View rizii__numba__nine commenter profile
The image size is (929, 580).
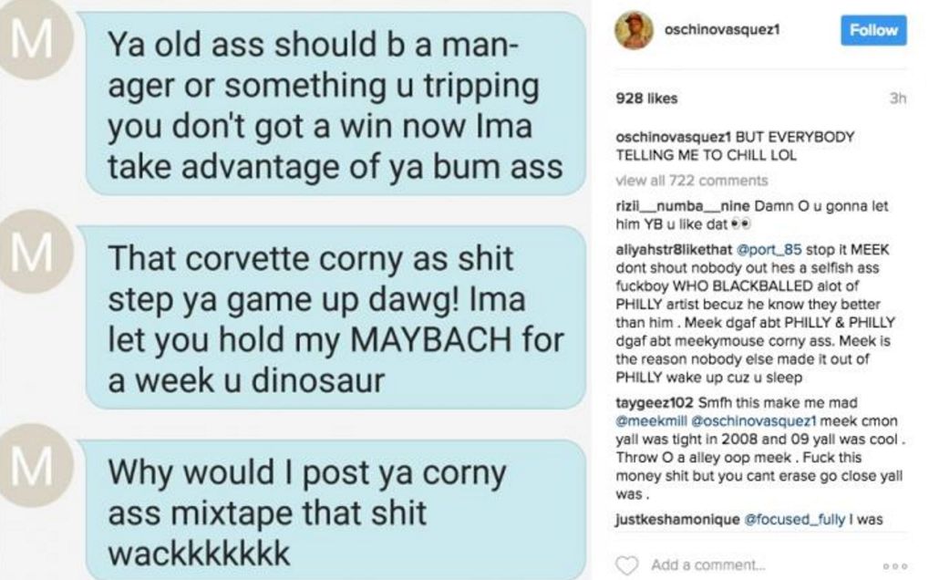[x=683, y=206]
